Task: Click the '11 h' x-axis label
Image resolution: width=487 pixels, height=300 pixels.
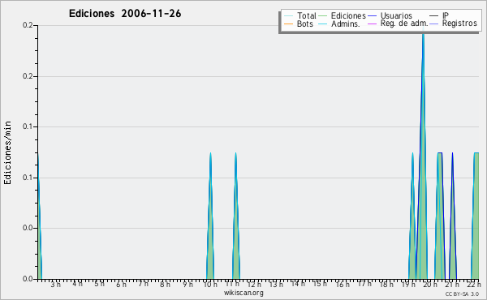Action: tap(232, 284)
